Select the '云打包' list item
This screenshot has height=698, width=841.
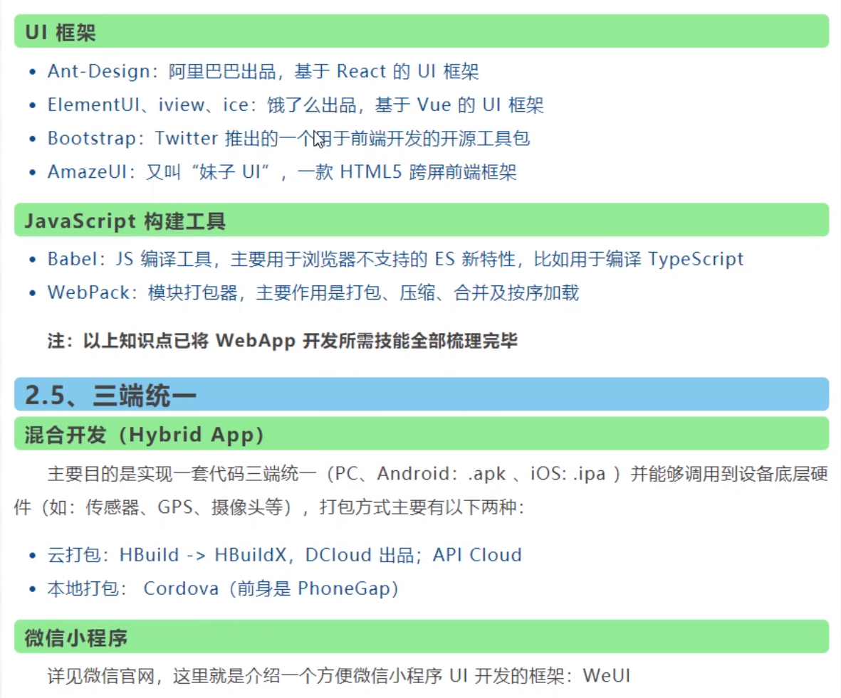(x=284, y=555)
